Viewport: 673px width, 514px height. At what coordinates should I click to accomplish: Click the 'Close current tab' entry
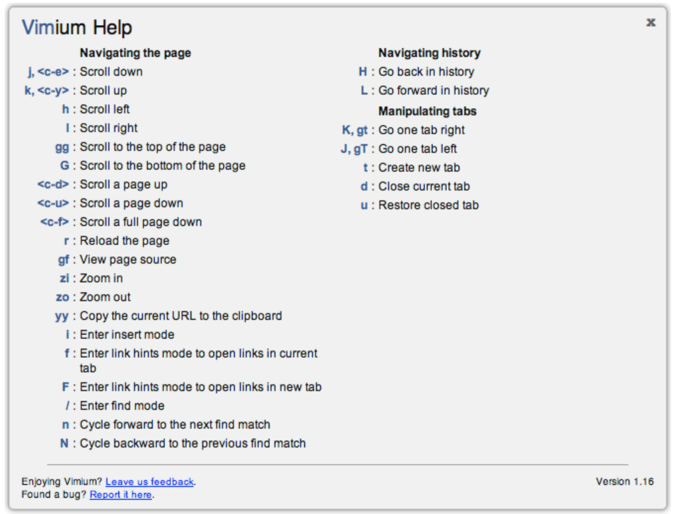coord(424,186)
